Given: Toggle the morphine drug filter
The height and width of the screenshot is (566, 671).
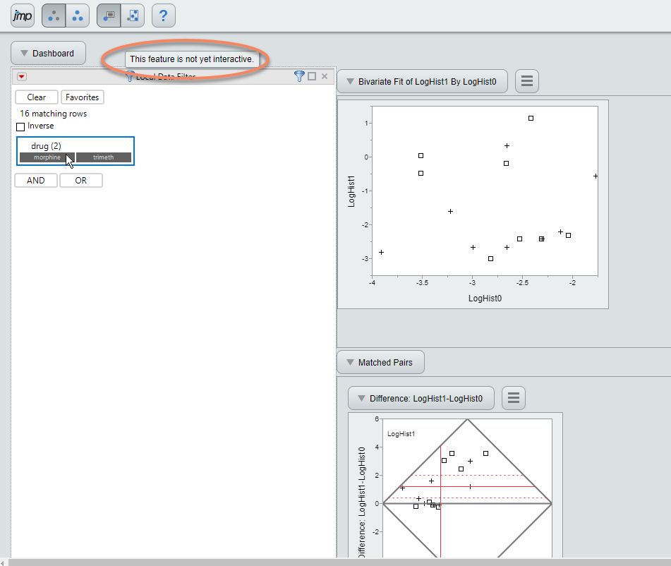Looking at the screenshot, I should point(47,157).
